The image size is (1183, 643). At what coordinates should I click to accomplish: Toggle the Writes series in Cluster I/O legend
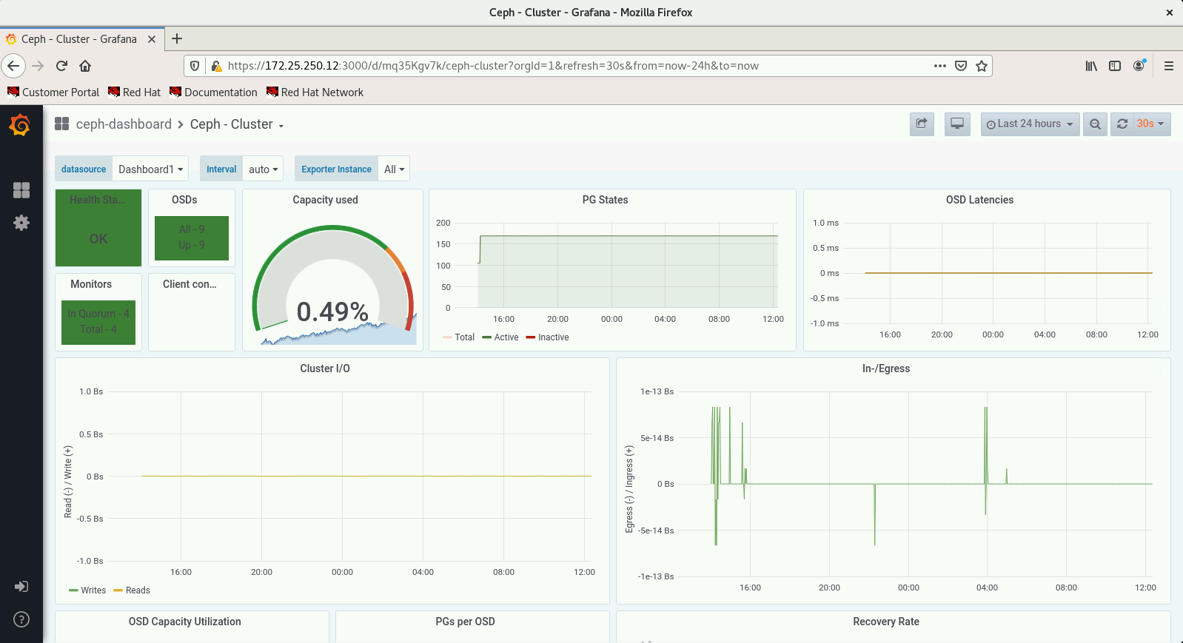87,590
